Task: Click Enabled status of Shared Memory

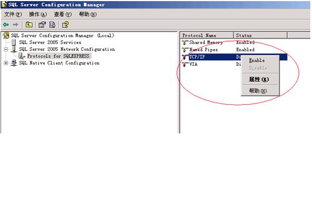Action: pos(245,42)
